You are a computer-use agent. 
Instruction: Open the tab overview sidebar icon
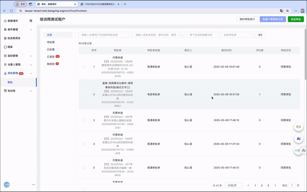tap(30, 4)
